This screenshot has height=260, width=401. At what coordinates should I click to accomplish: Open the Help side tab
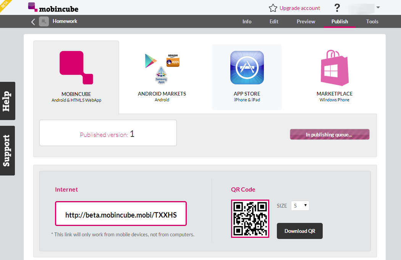[x=7, y=101]
